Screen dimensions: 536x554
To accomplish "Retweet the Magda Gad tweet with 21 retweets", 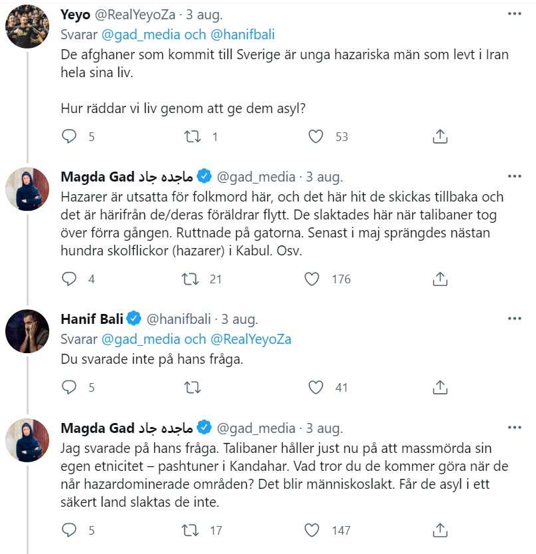I will point(192,279).
